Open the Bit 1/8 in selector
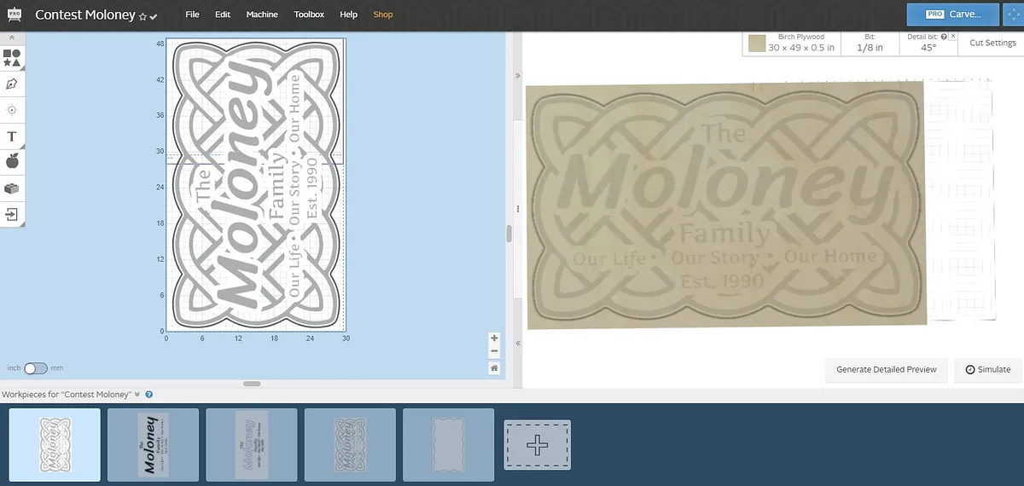The width and height of the screenshot is (1024, 486). (870, 43)
